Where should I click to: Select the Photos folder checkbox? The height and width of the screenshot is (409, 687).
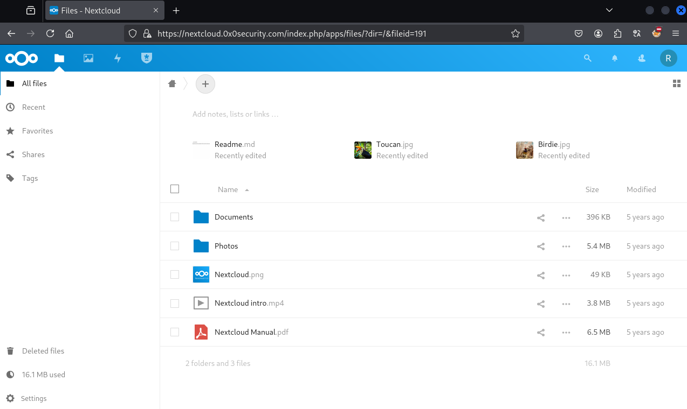175,246
